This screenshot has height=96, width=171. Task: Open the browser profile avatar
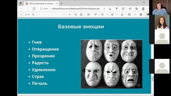click(x=143, y=9)
